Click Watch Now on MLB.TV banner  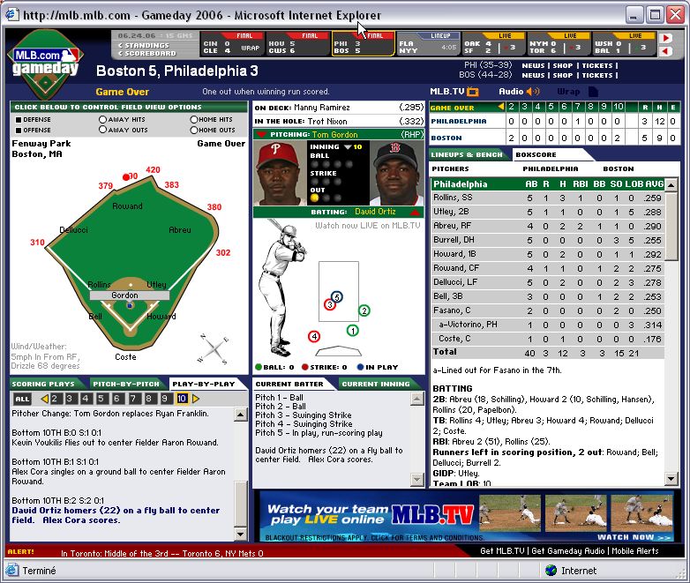[x=634, y=537]
